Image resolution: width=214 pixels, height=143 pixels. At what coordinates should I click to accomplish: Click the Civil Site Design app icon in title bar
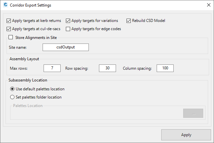tap(6, 5)
